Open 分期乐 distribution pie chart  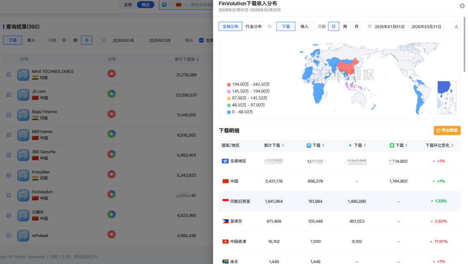tap(112, 214)
